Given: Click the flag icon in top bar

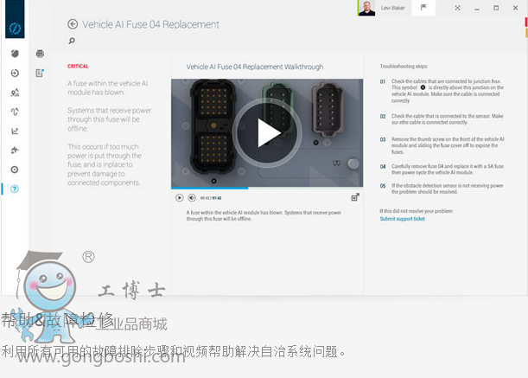Looking at the screenshot, I should point(423,8).
